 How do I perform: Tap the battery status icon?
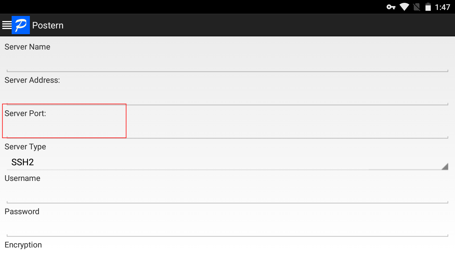pyautogui.click(x=428, y=7)
